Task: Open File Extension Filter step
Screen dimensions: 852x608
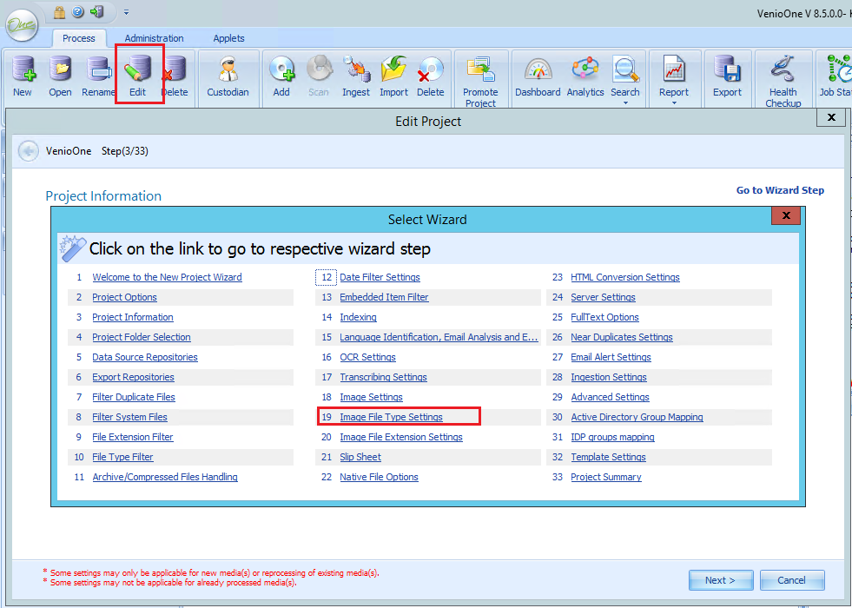Action: [133, 438]
